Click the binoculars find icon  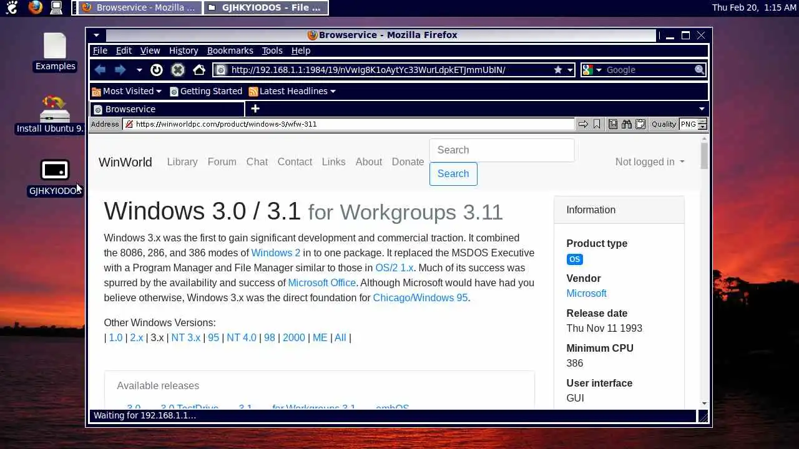pos(627,124)
